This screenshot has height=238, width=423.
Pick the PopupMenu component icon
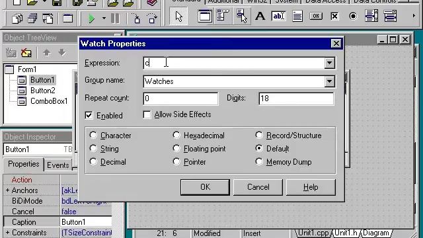(241, 16)
